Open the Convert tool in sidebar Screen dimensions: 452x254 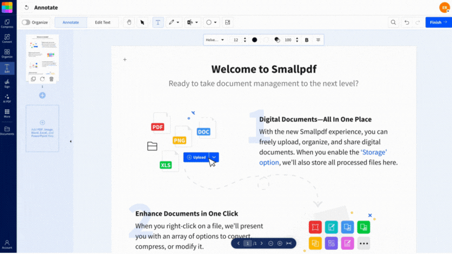pyautogui.click(x=7, y=39)
